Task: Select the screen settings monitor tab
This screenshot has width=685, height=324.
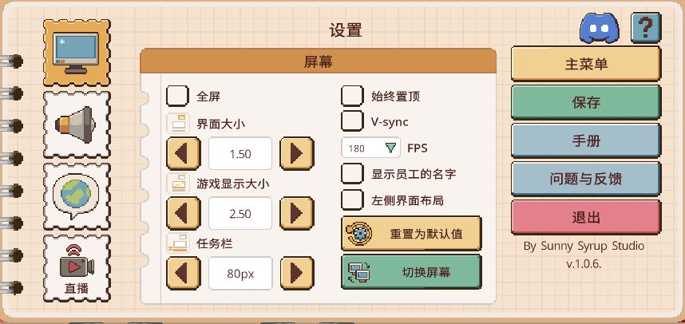Action: click(76, 53)
